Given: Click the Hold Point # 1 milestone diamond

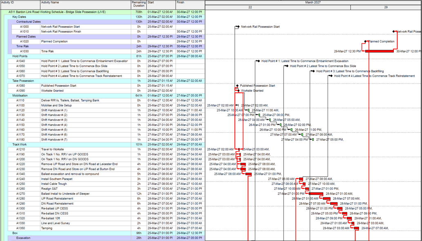Looking at the screenshot, I should (x=258, y=61).
